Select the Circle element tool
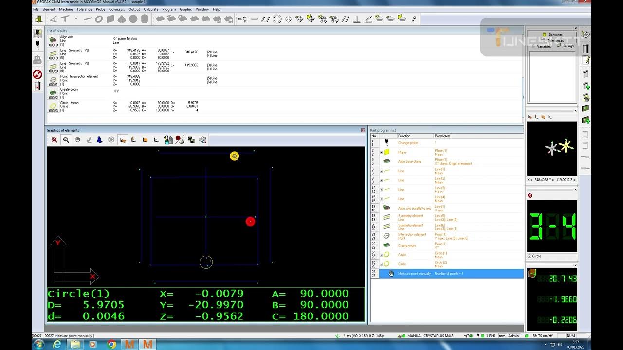623x350 pixels. click(99, 19)
